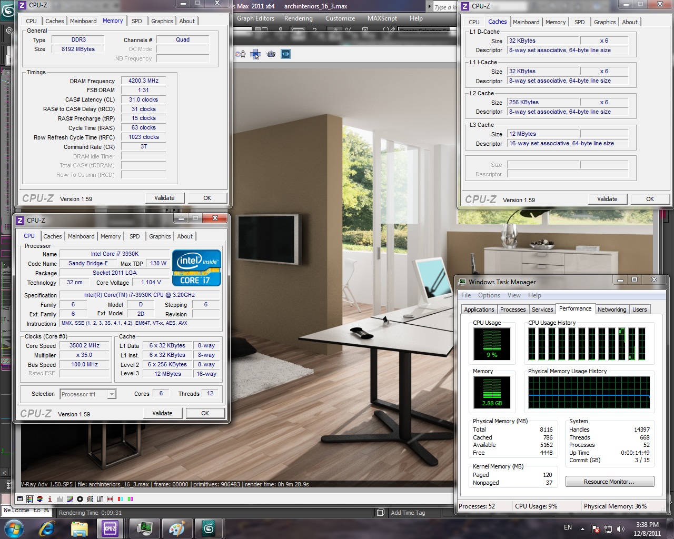674x539 pixels.
Task: Select Caches tab in processor CPU-Z window
Action: pyautogui.click(x=53, y=236)
